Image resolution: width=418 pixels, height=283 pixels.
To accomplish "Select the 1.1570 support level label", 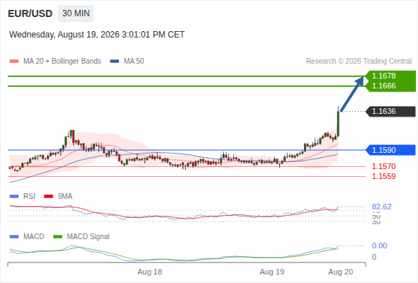I will click(383, 167).
